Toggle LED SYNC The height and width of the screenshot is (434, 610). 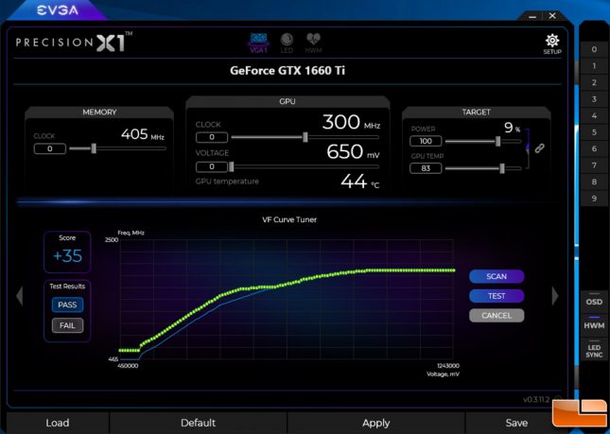(594, 350)
